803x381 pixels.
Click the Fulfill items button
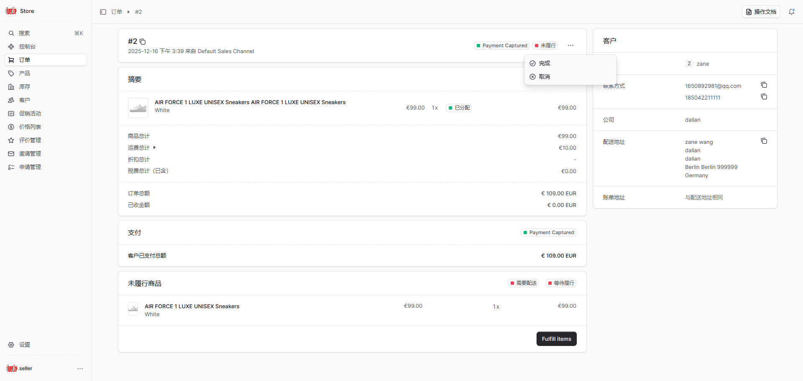click(x=556, y=339)
